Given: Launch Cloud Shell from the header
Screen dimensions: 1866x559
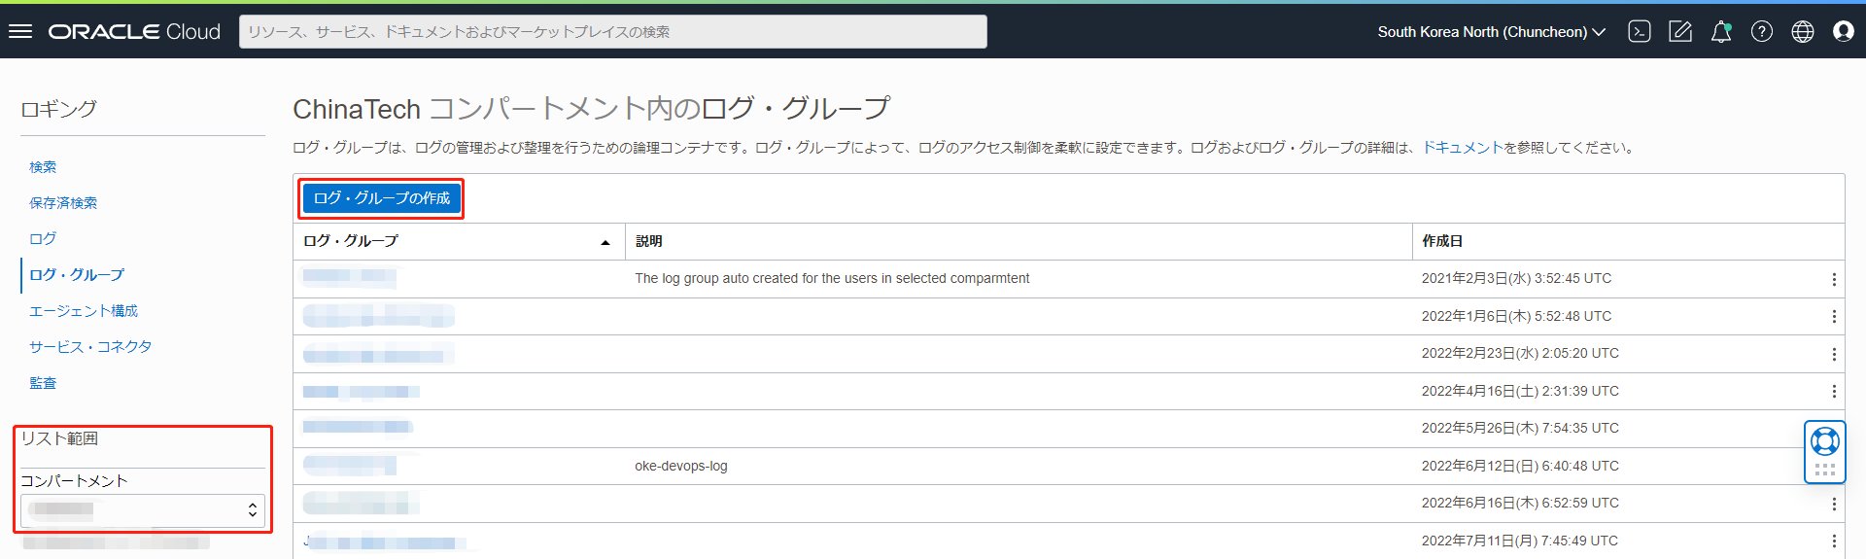Looking at the screenshot, I should point(1640,31).
